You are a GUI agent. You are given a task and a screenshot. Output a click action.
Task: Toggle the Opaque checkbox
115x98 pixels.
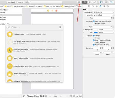pos(94,36)
